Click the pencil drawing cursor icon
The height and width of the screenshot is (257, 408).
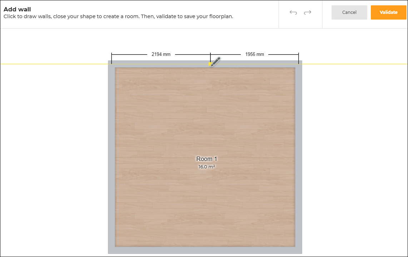tap(215, 62)
